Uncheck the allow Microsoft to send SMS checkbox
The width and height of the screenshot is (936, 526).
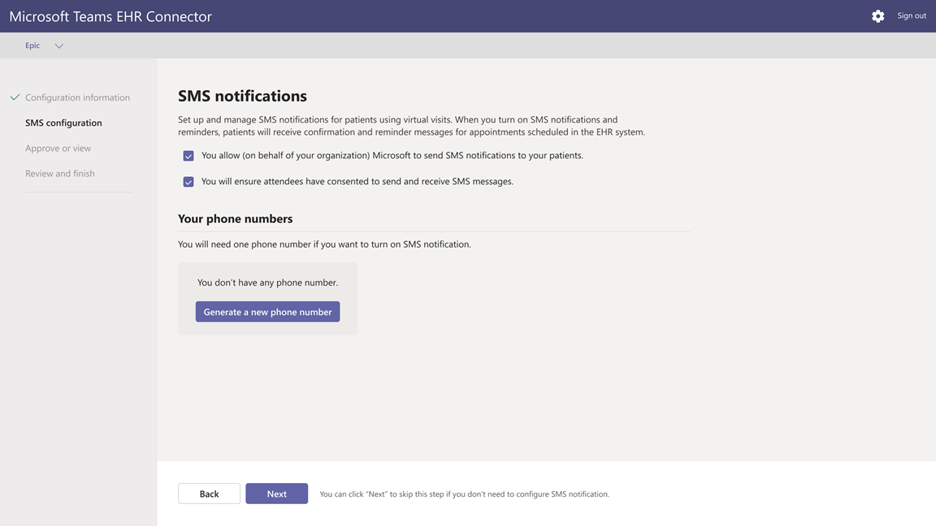pyautogui.click(x=188, y=156)
